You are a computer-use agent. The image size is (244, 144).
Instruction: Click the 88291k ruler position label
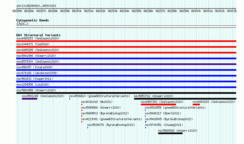(89, 11)
